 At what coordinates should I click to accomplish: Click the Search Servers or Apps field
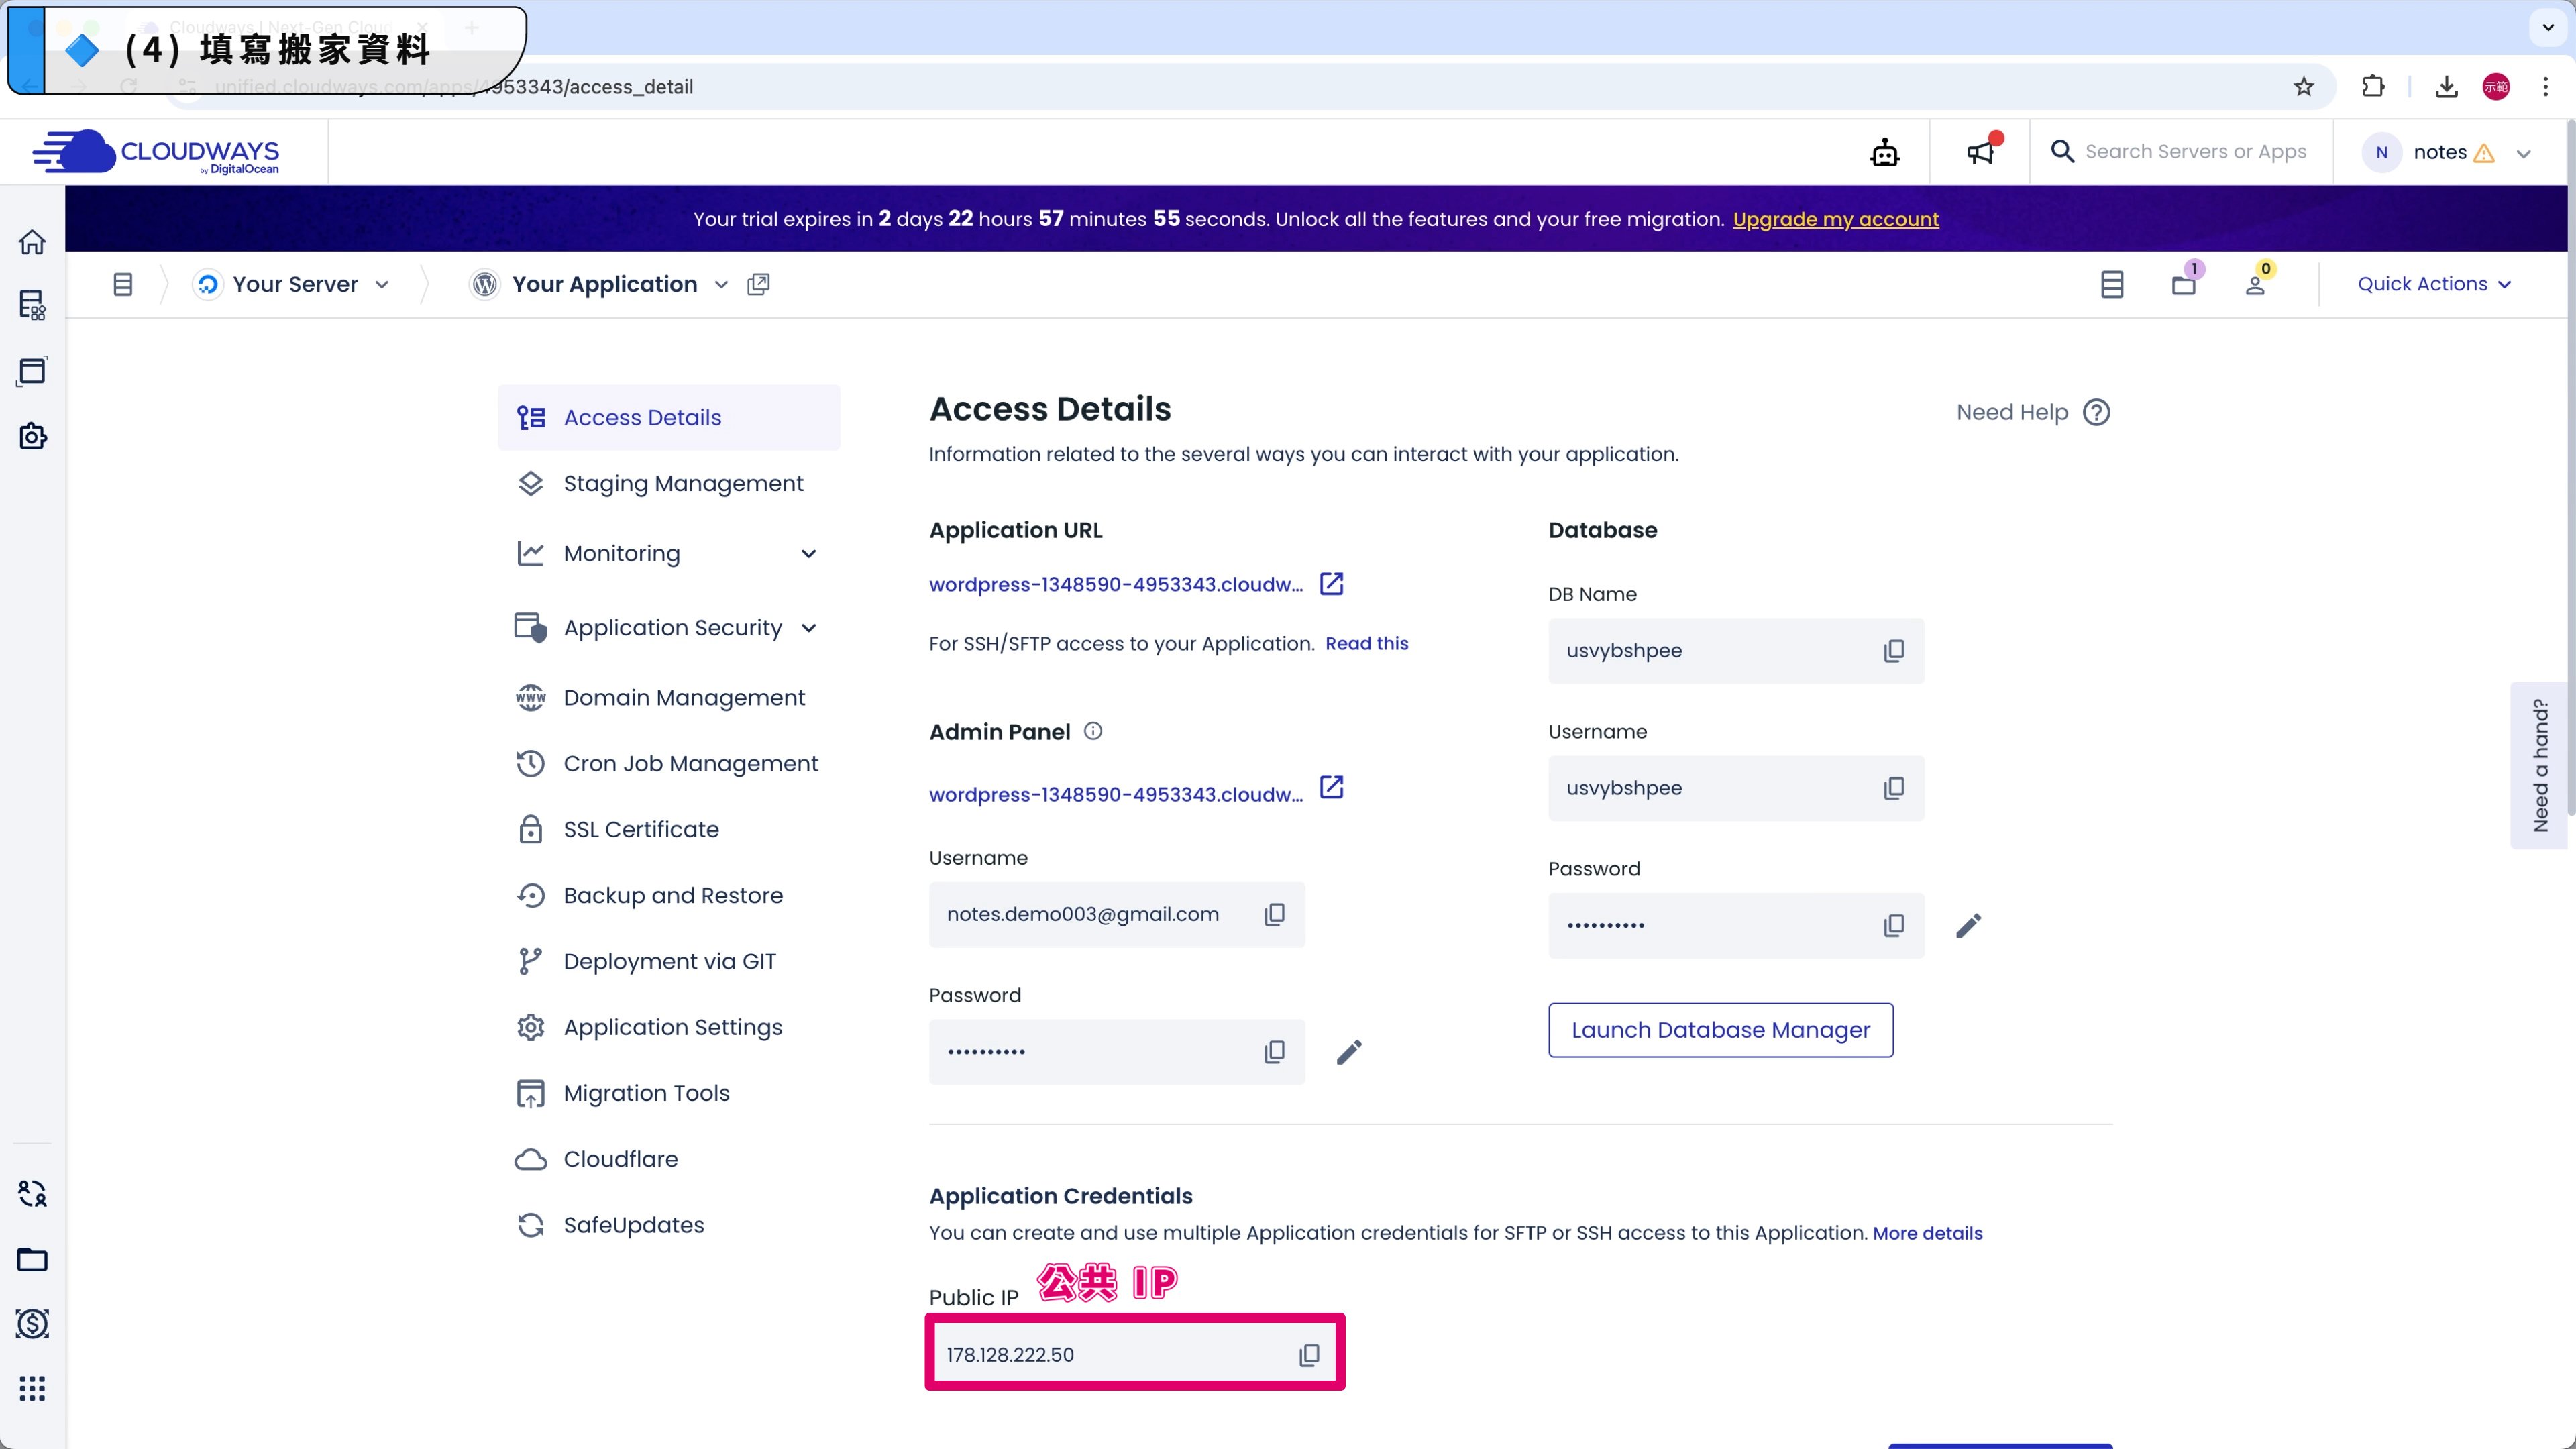click(x=2194, y=152)
